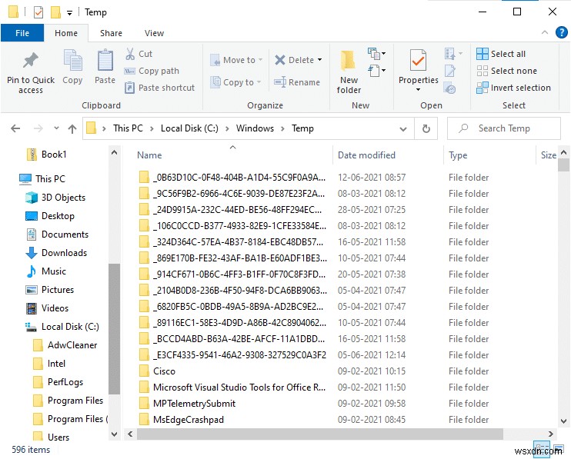Click the Properties checkmark icon
Viewport: 571px width, 459px height.
tap(418, 61)
